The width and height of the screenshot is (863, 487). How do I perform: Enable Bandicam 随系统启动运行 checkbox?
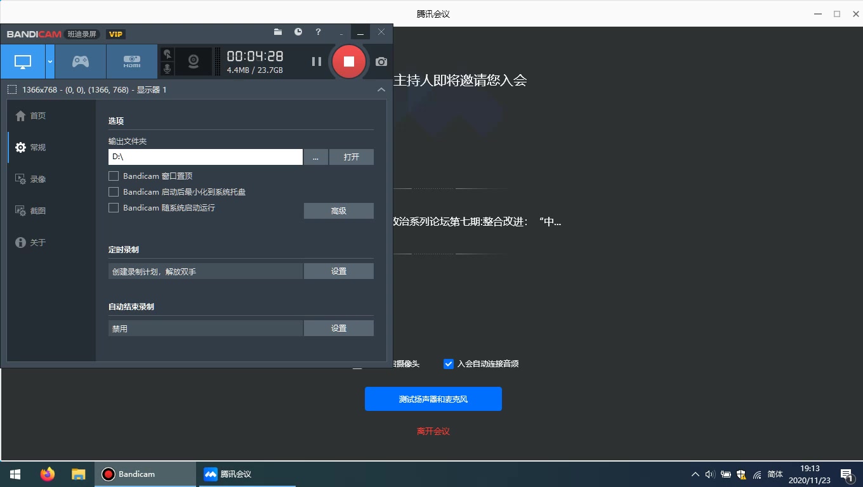point(114,207)
